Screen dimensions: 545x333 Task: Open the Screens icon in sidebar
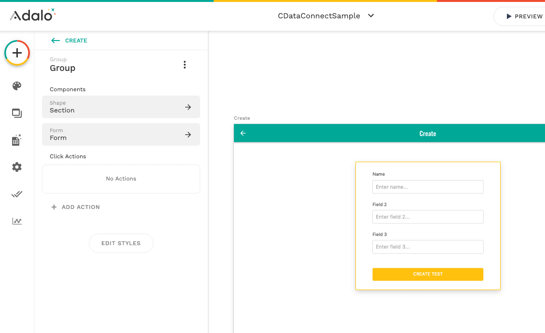[x=17, y=113]
